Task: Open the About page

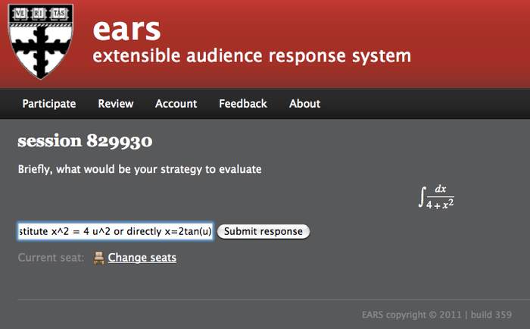Action: 304,104
